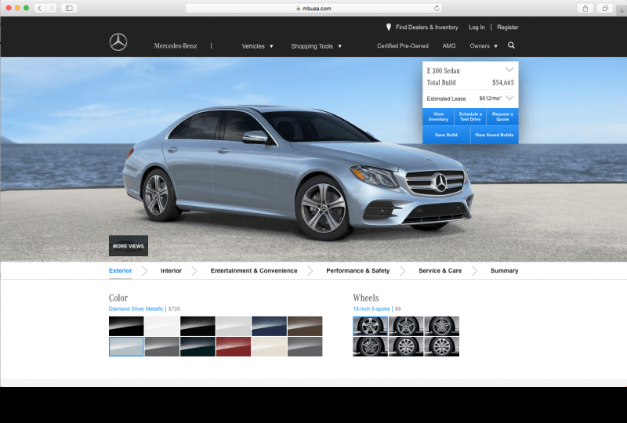Open a new Safari tab with plus
Screen dimensions: 627x423
pyautogui.click(x=622, y=11)
